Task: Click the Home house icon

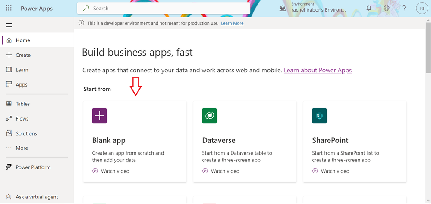Action: (9, 40)
